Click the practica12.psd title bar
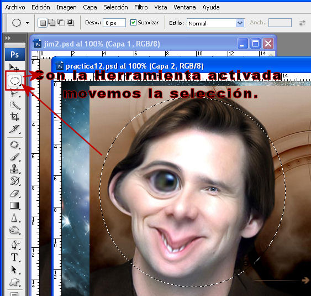 [182, 66]
